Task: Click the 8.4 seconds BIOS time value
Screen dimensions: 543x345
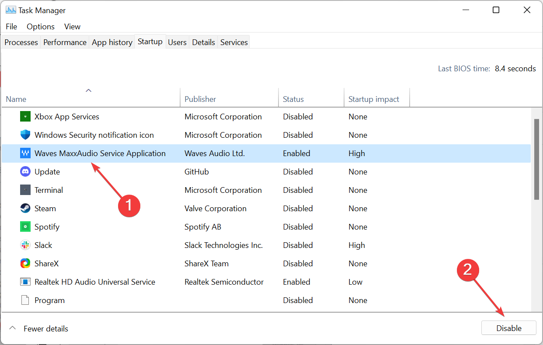Action: [515, 69]
